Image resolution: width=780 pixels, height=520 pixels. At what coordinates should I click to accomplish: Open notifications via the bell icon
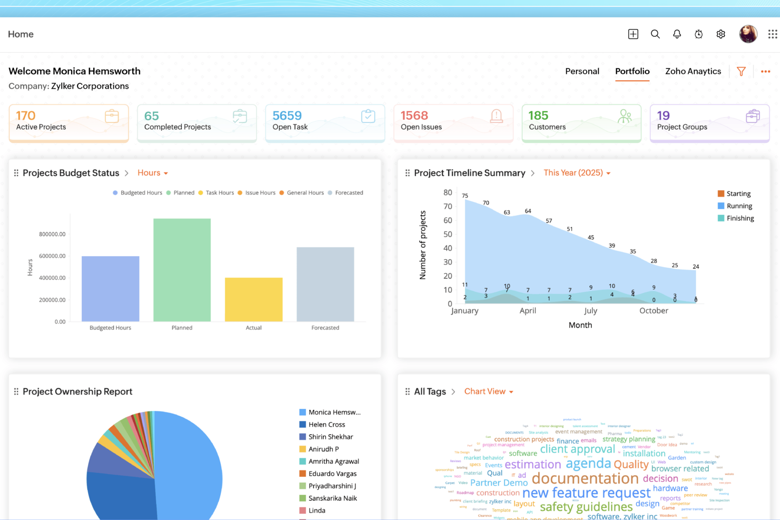(x=677, y=34)
